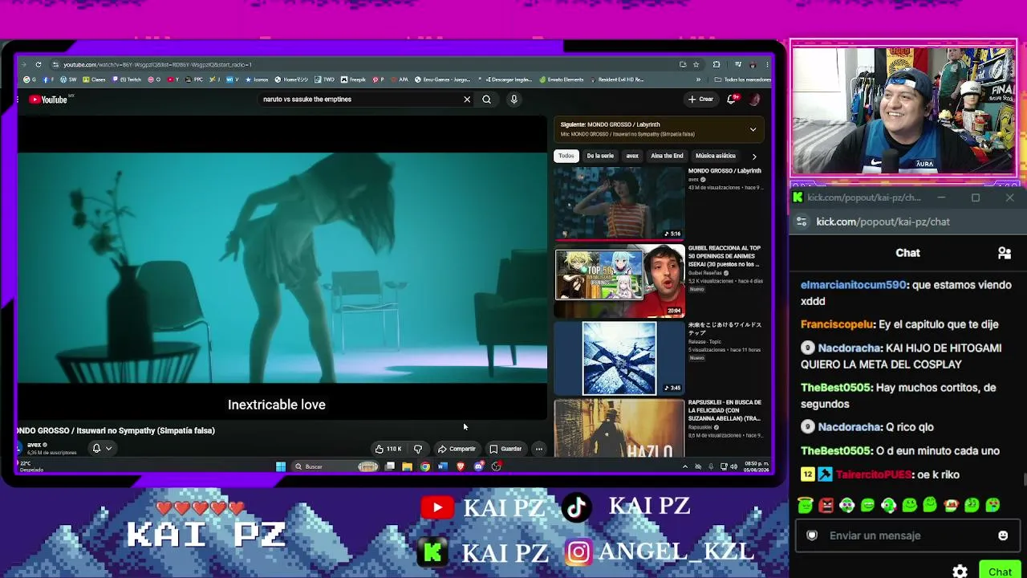Open the YouTube account avatar menu
1027x578 pixels.
pos(754,100)
